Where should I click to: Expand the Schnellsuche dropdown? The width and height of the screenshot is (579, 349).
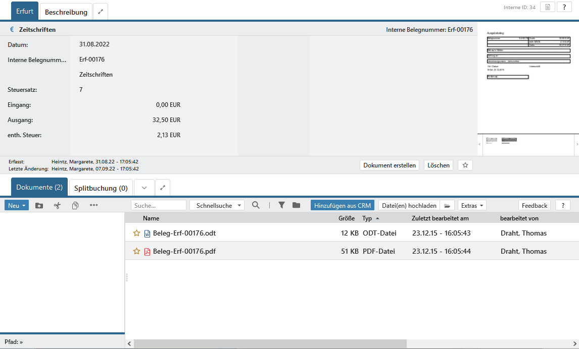click(x=217, y=205)
